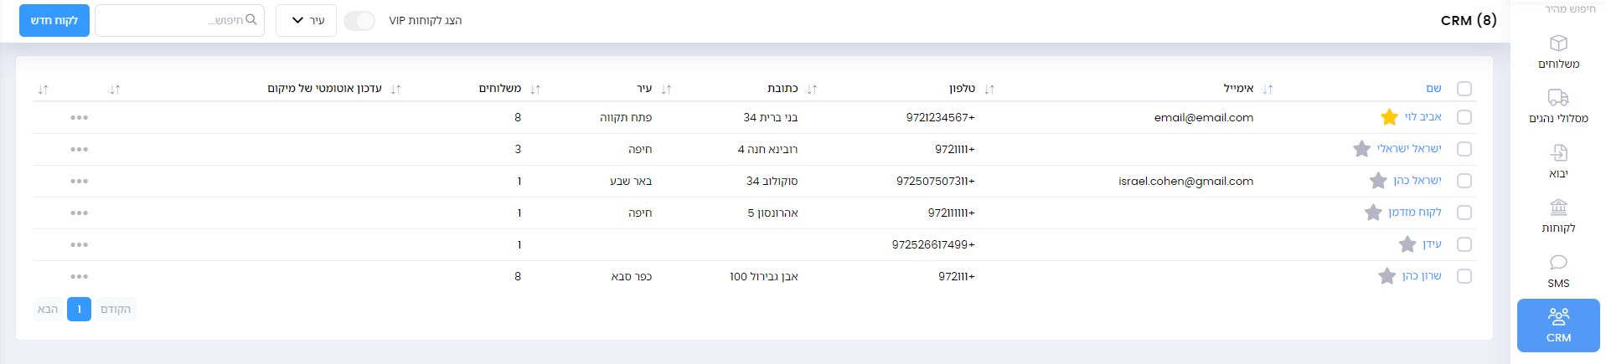Mark ישראל כהן with the star icon

point(1378,181)
